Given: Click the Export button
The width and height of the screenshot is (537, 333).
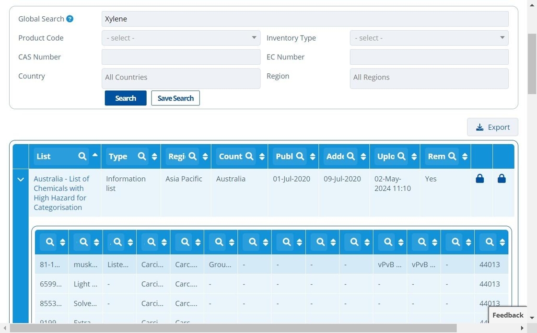Looking at the screenshot, I should click(492, 127).
